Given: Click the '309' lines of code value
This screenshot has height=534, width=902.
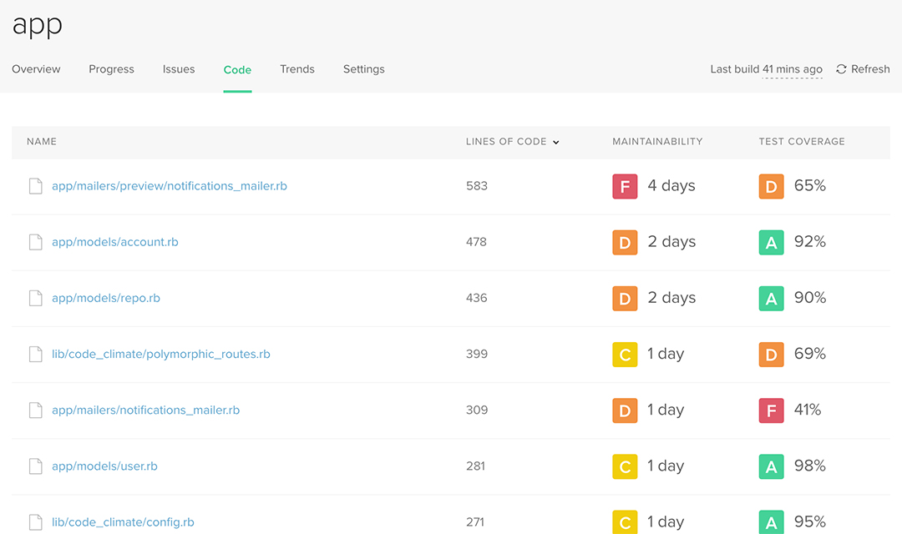Looking at the screenshot, I should pos(477,410).
